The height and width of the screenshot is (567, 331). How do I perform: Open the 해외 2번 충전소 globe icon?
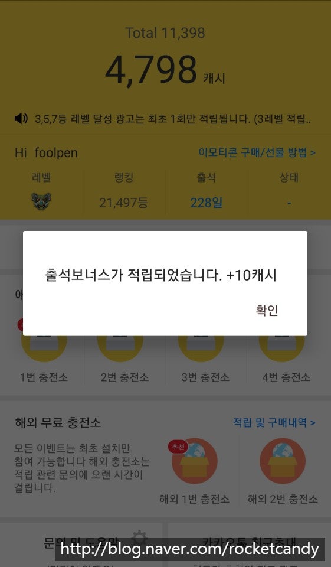[x=283, y=461]
